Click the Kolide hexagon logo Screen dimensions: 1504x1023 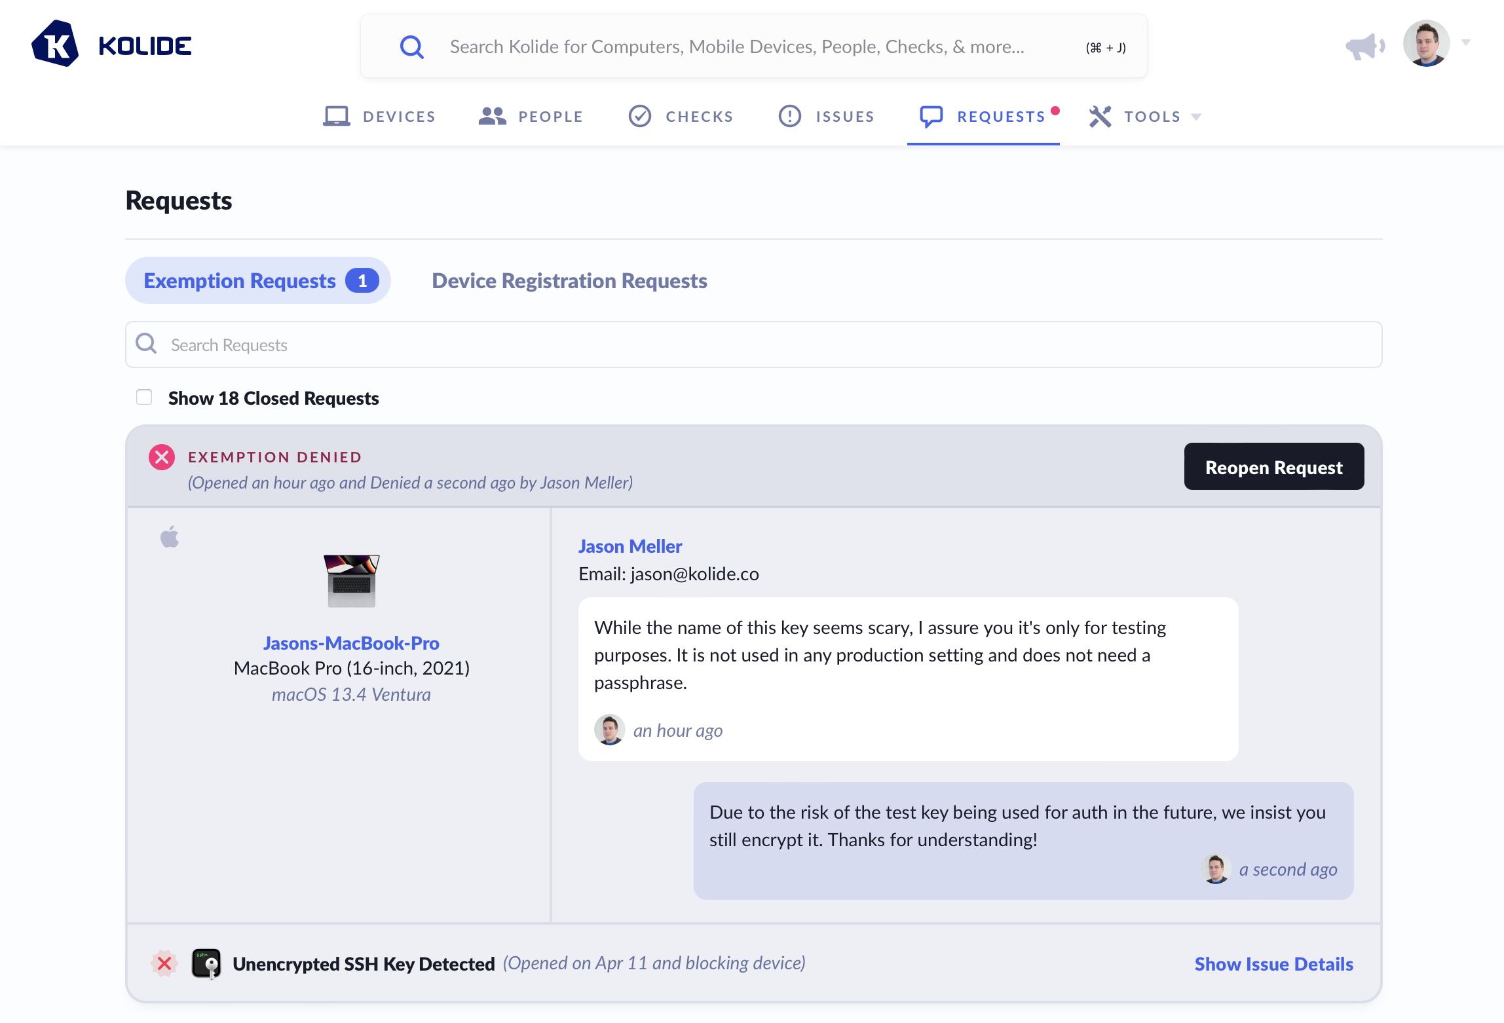(55, 45)
